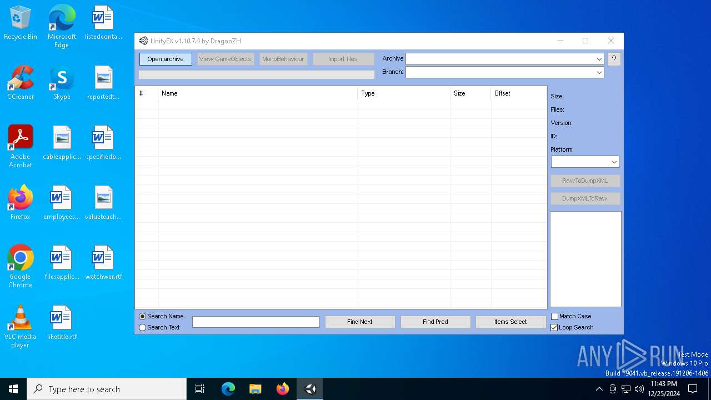Sort by the Size column header

point(470,93)
